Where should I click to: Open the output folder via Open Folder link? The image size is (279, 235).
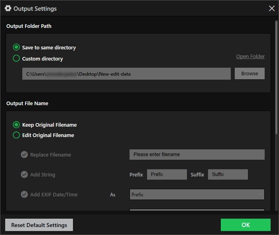point(250,57)
